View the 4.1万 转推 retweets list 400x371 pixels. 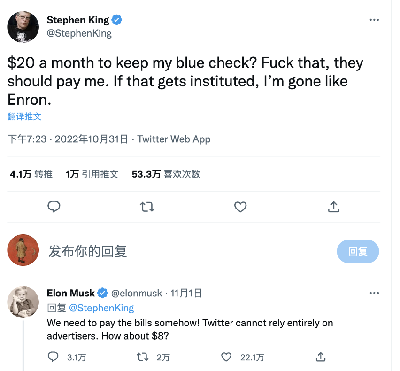coord(31,174)
